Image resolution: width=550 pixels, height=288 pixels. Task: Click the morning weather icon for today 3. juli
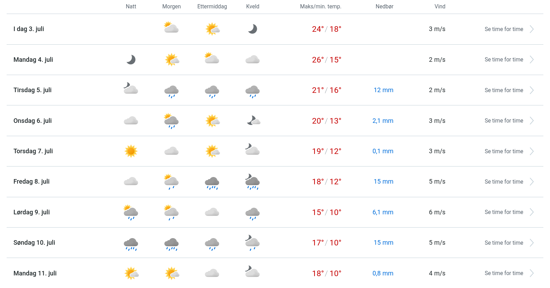pos(171,28)
